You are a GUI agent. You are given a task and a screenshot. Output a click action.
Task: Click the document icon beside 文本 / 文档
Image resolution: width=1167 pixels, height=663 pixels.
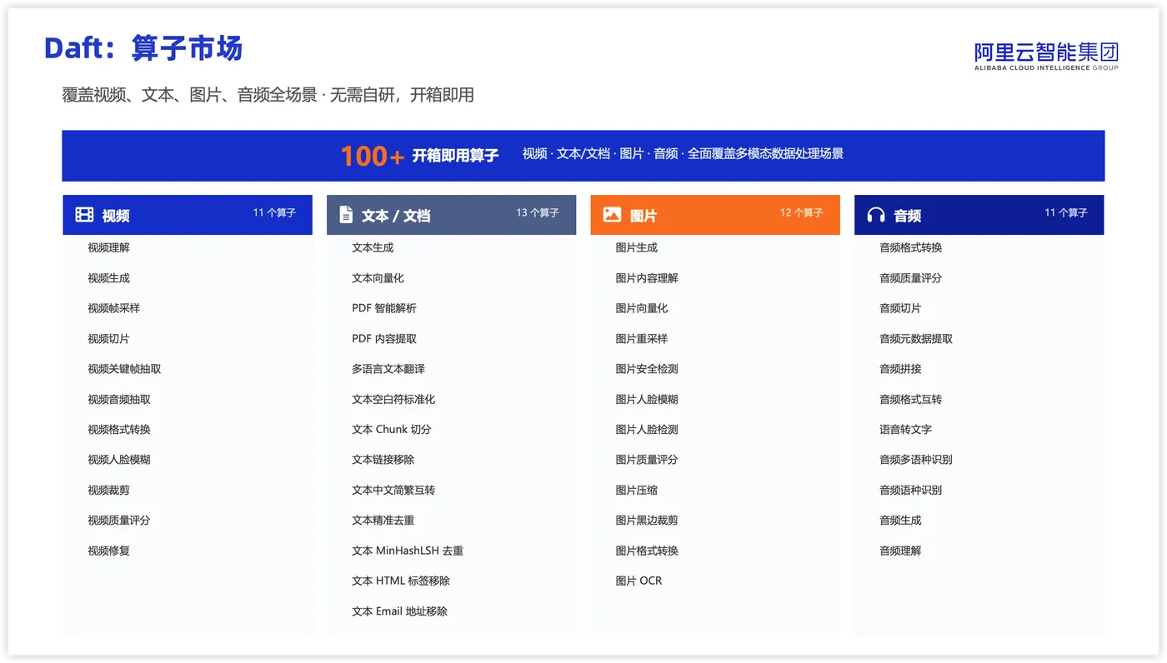[x=346, y=215]
